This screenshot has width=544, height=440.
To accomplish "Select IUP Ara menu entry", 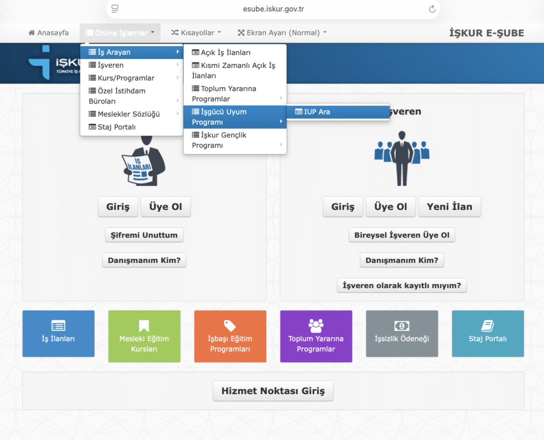I will [x=338, y=112].
